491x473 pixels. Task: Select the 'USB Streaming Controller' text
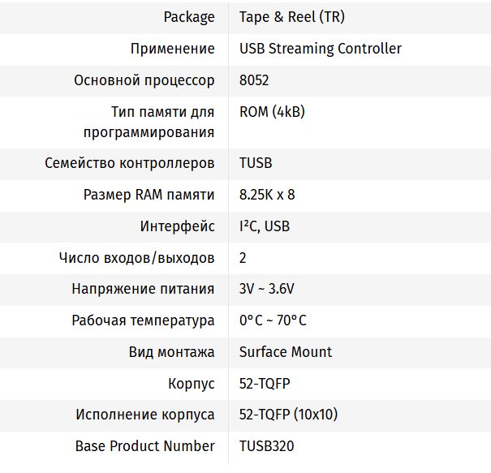click(321, 49)
